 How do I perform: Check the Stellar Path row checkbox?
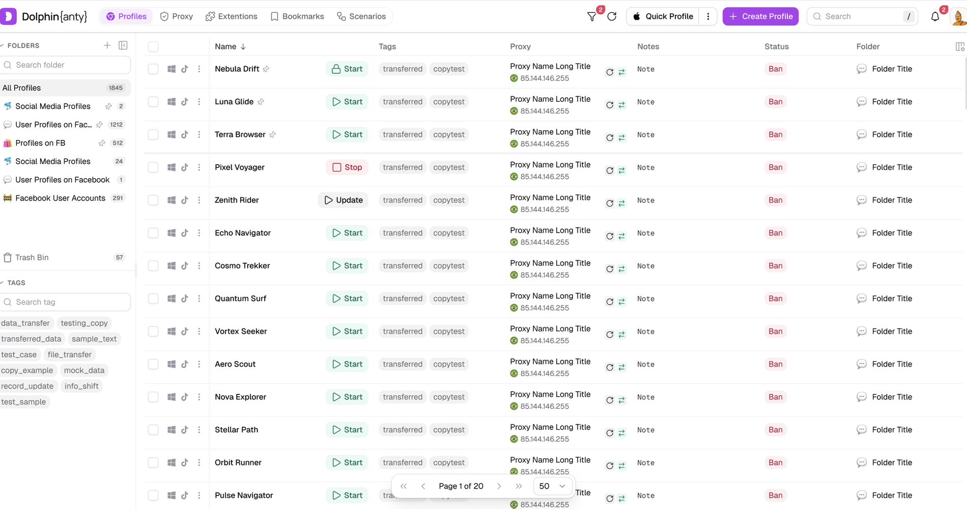[x=153, y=430]
